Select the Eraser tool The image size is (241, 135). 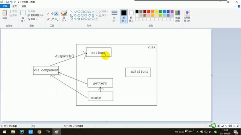pos(48,19)
